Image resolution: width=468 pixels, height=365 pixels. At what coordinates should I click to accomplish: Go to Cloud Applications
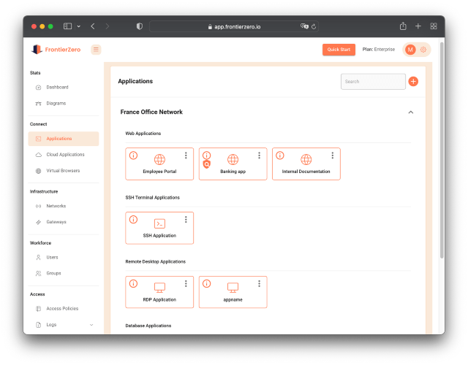click(64, 155)
